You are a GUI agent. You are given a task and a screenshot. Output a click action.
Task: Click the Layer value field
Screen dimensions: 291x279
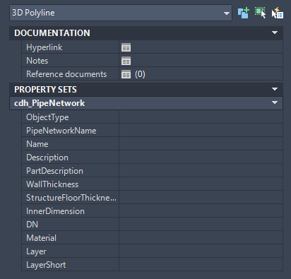click(x=201, y=251)
